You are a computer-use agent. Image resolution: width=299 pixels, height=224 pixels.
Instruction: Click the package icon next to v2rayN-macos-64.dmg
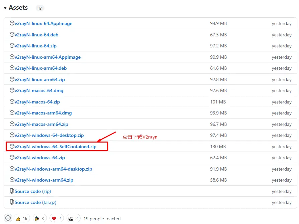(x=12, y=90)
